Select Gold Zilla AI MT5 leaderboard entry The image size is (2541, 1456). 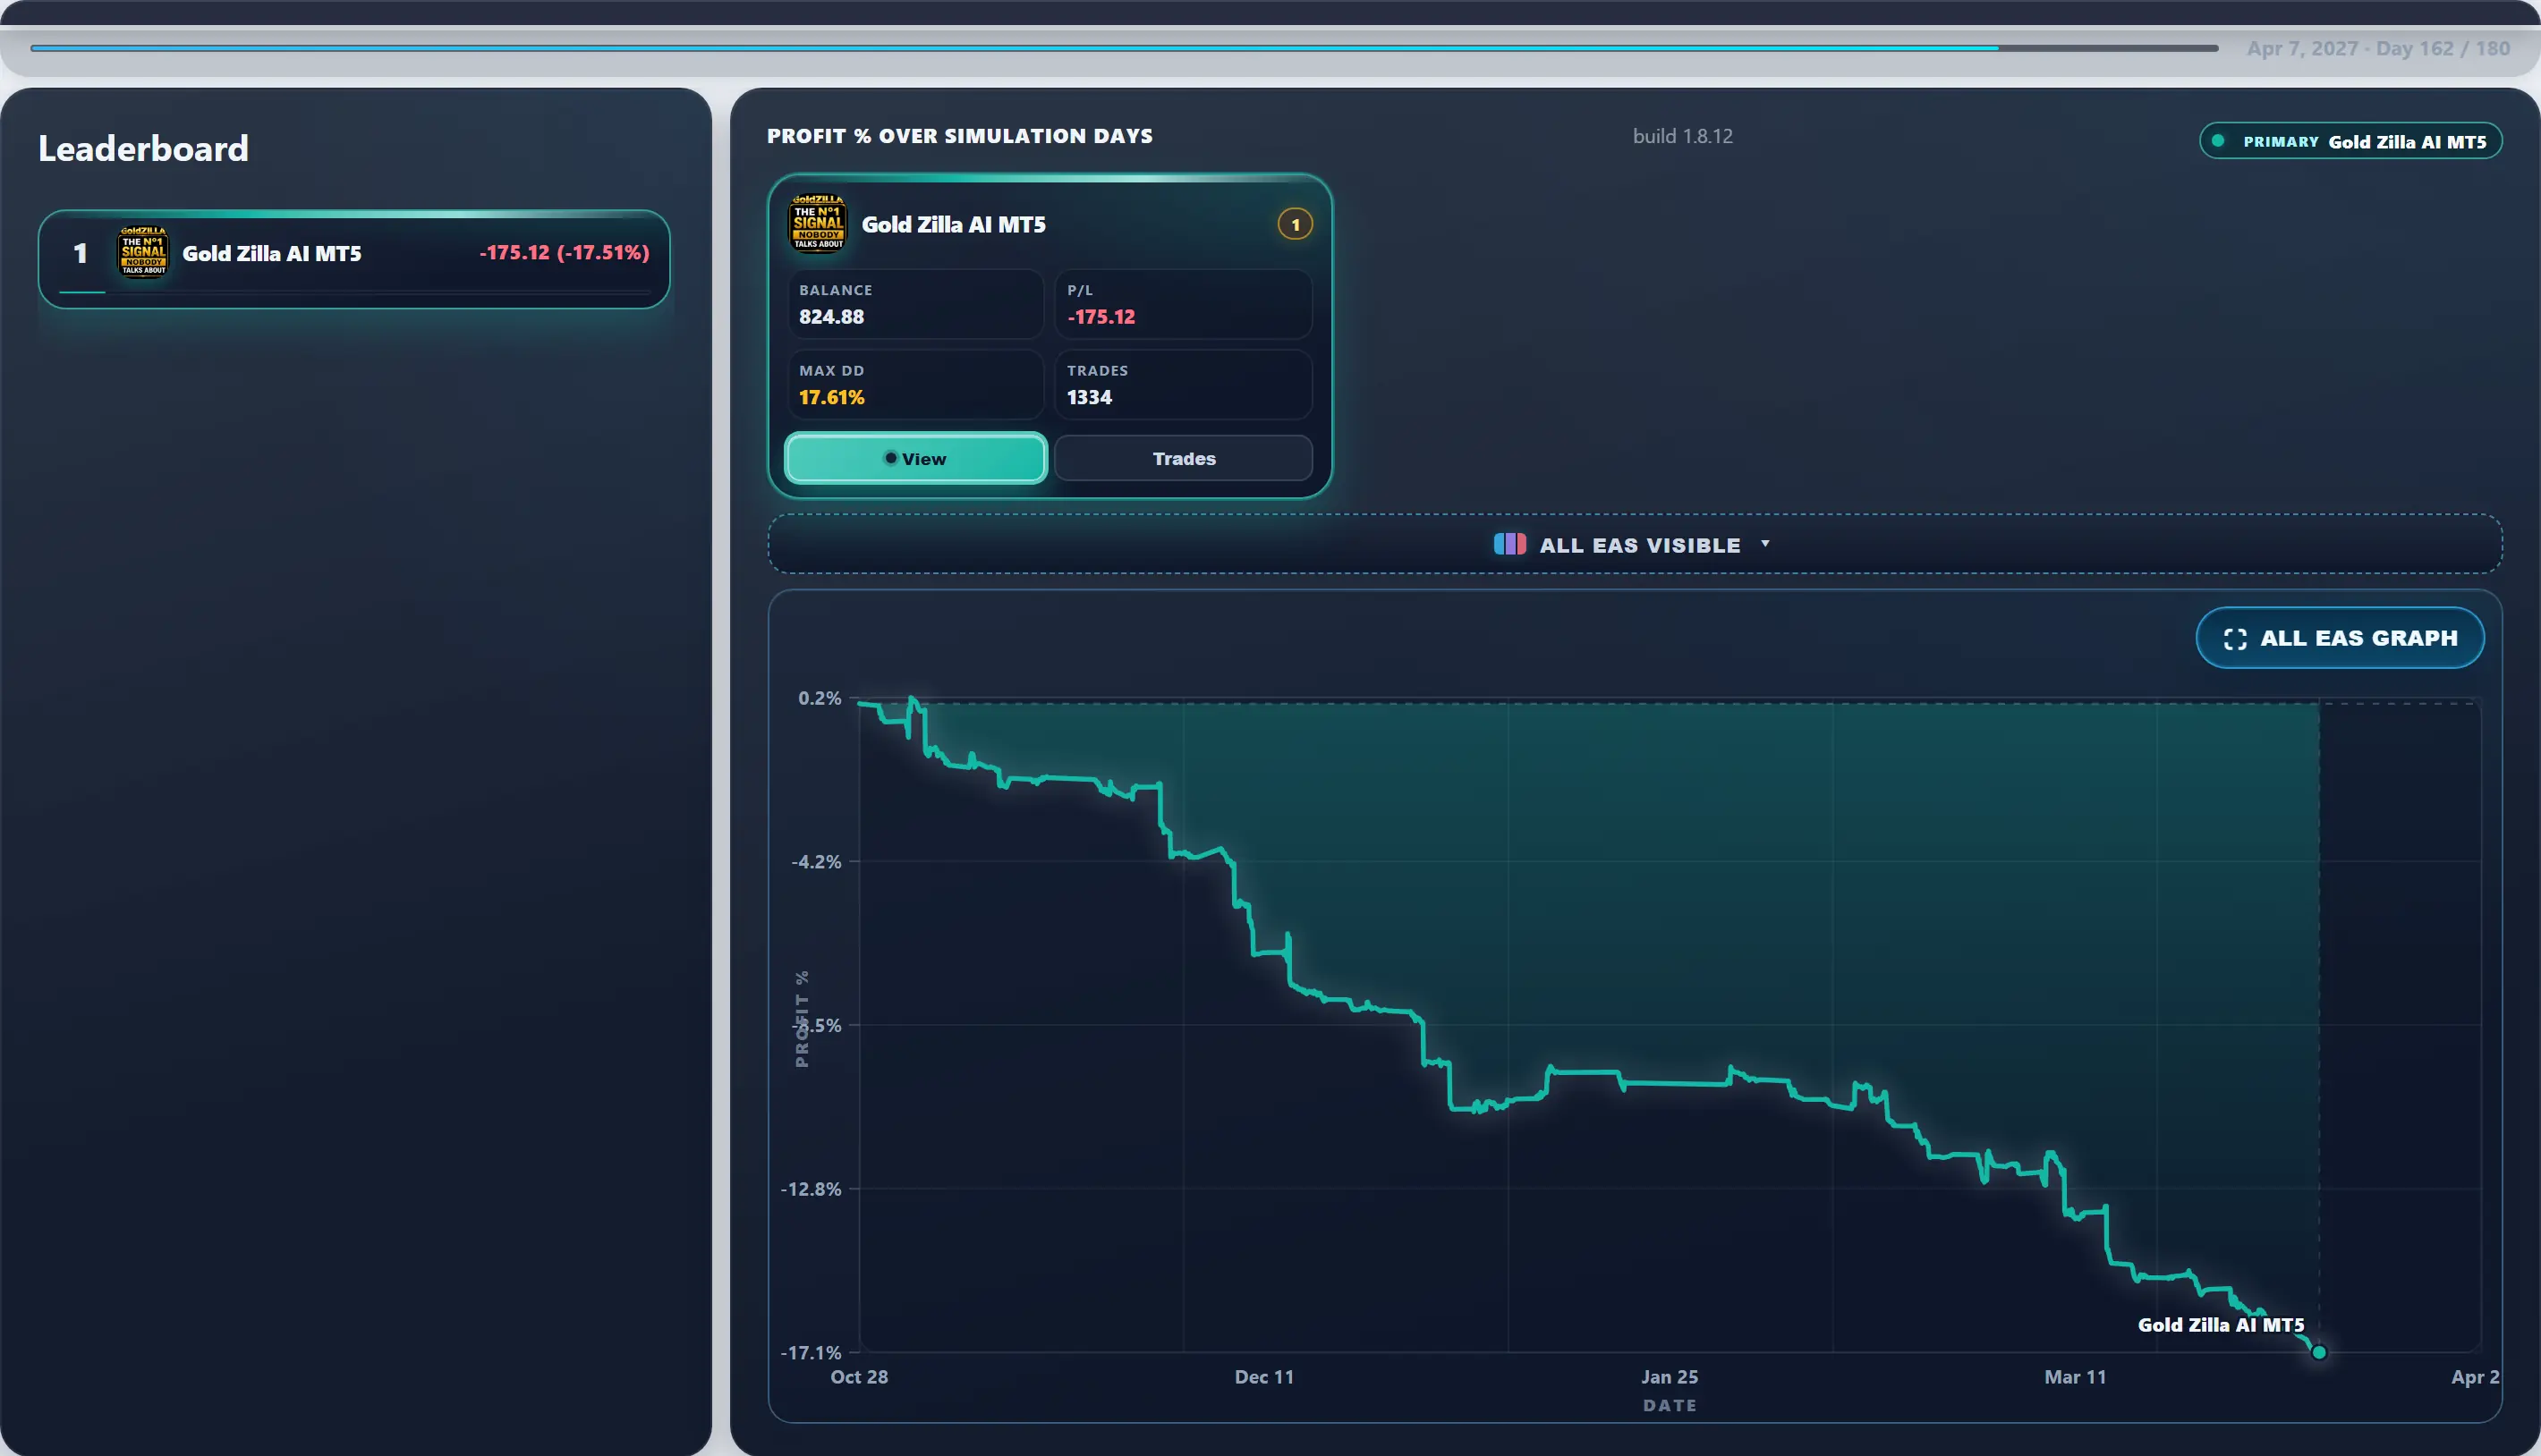tap(354, 258)
